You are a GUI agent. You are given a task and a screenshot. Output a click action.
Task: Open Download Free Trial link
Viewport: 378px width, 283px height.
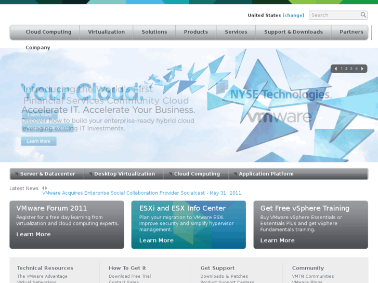tap(129, 276)
